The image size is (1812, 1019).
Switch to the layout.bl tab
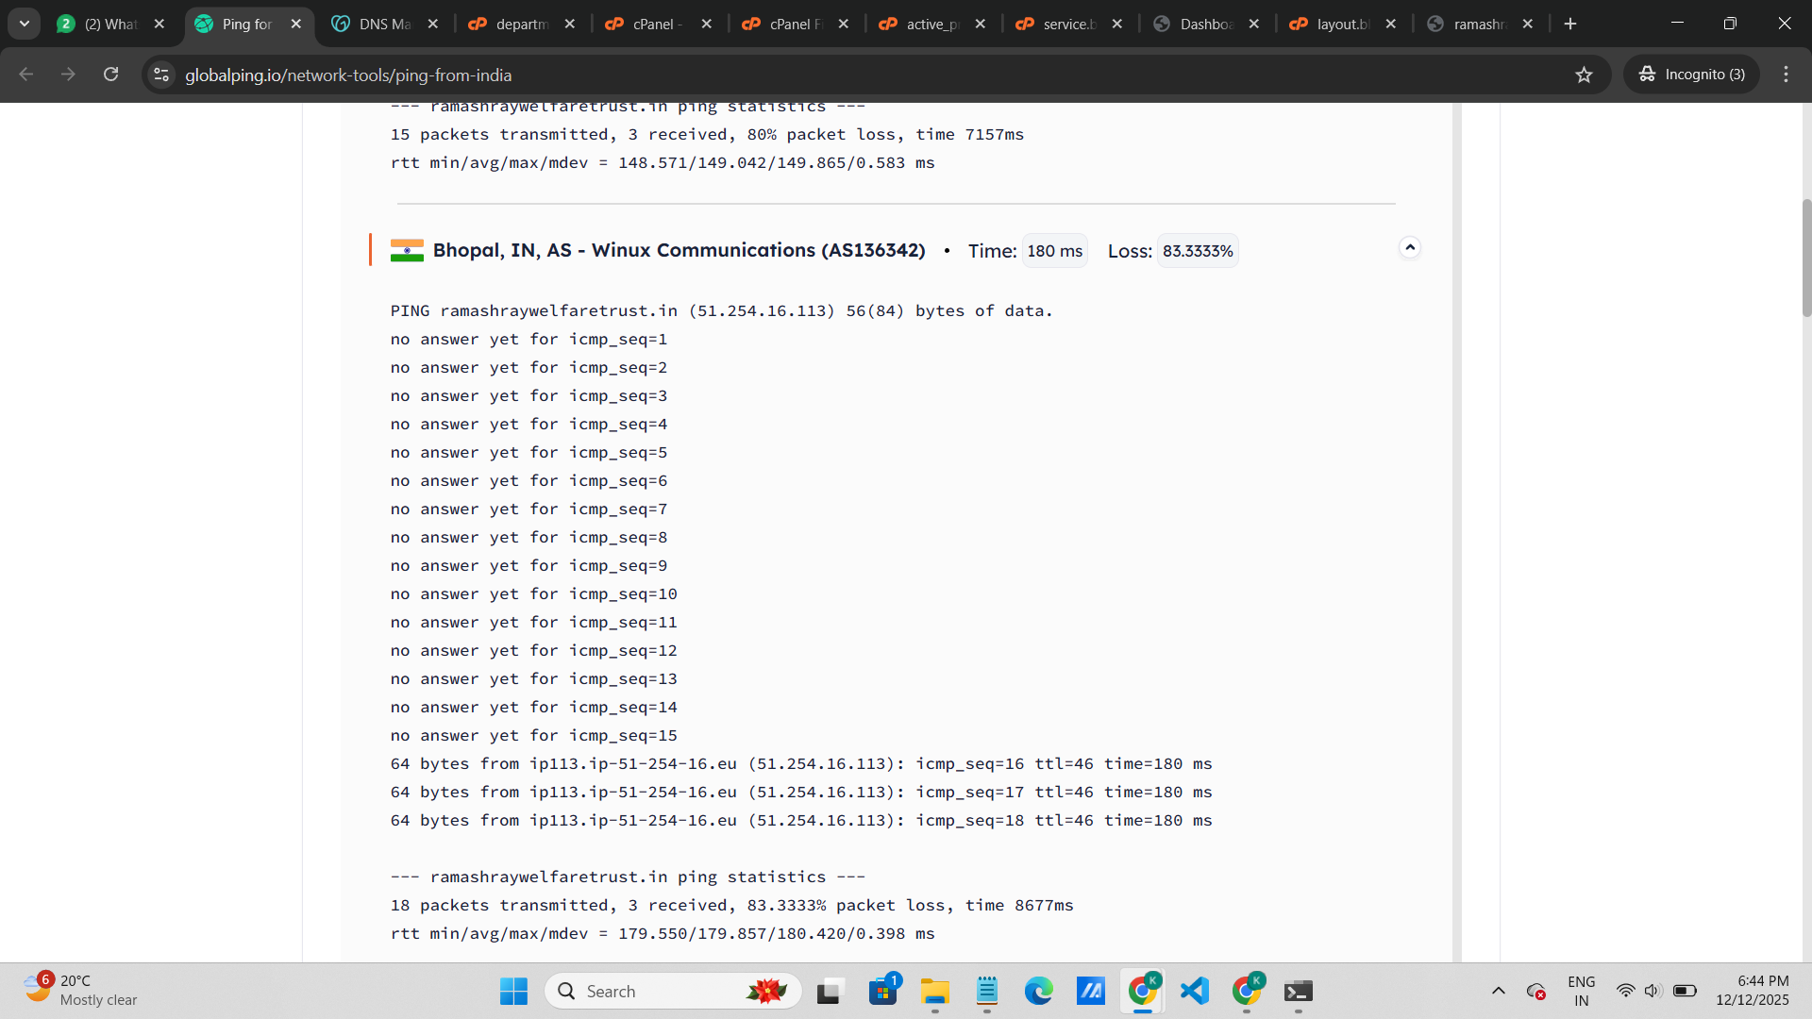pyautogui.click(x=1343, y=24)
